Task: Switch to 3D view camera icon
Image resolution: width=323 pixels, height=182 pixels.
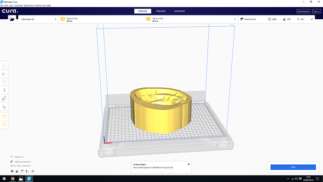Action: (12, 171)
